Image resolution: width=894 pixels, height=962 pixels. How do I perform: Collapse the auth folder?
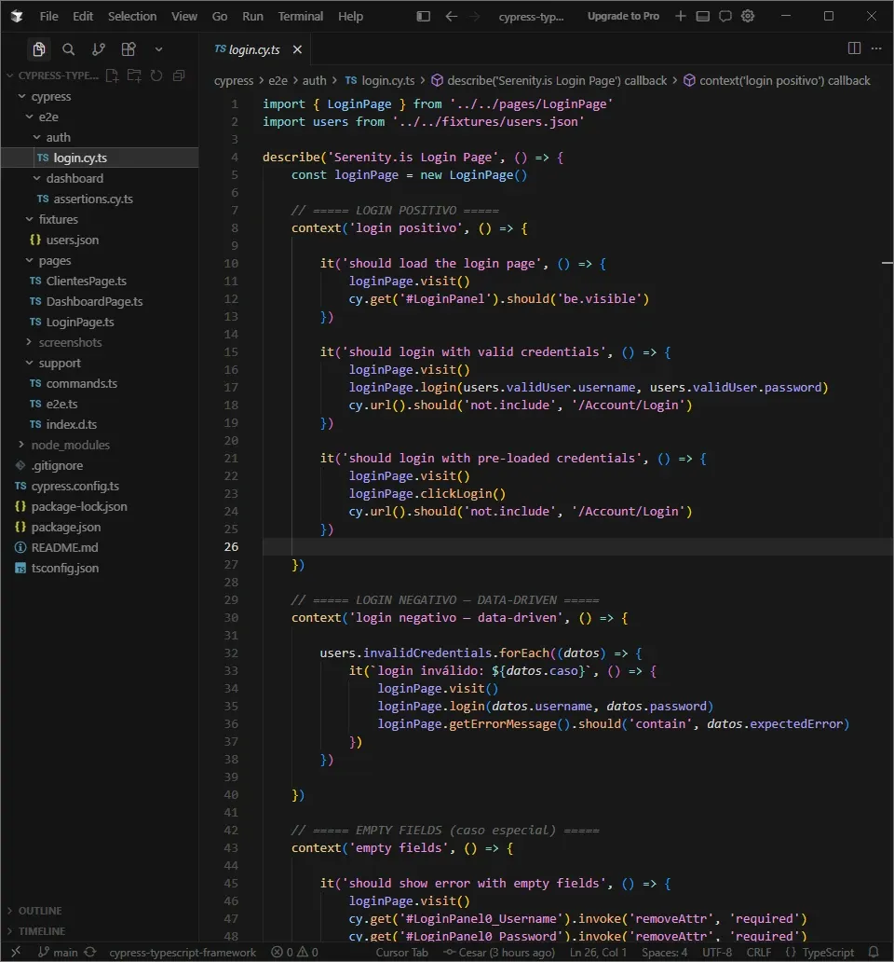(x=100, y=137)
